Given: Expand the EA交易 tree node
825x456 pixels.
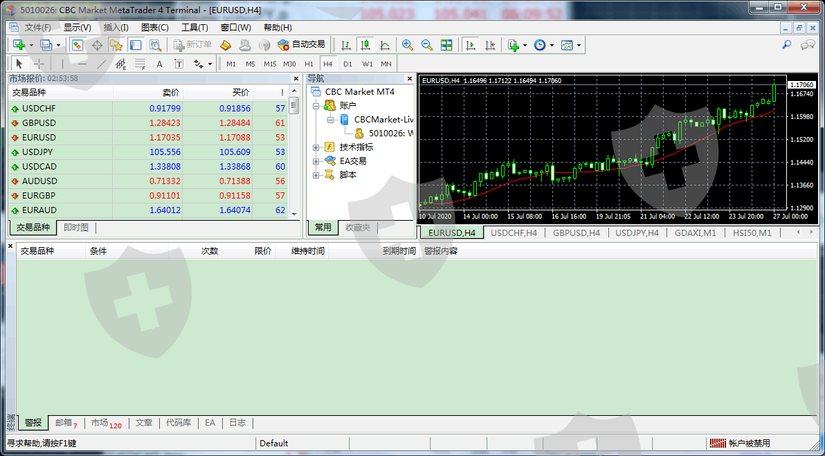Looking at the screenshot, I should click(316, 161).
